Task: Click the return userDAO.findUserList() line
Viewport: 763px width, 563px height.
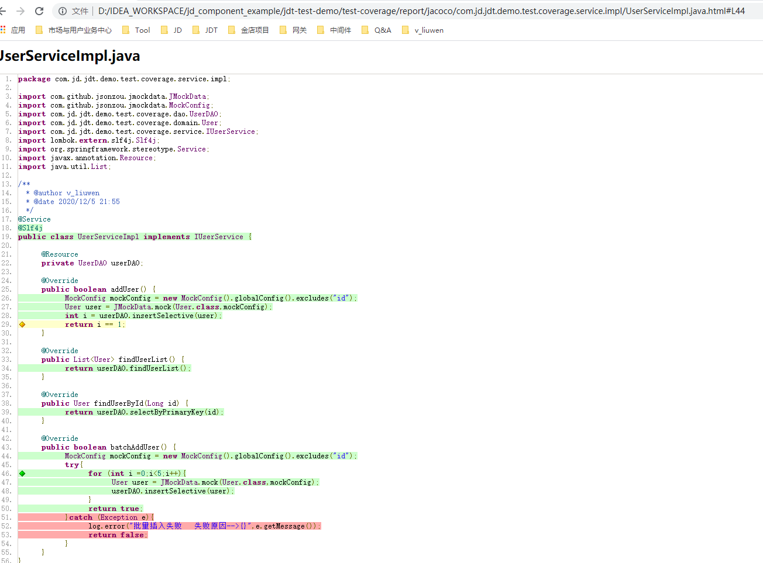Action: click(128, 368)
